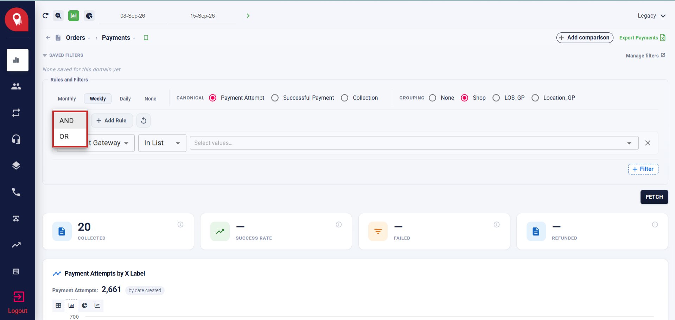Open the repeat arrows sidebar icon
Screen dimensions: 675x320
tap(16, 113)
